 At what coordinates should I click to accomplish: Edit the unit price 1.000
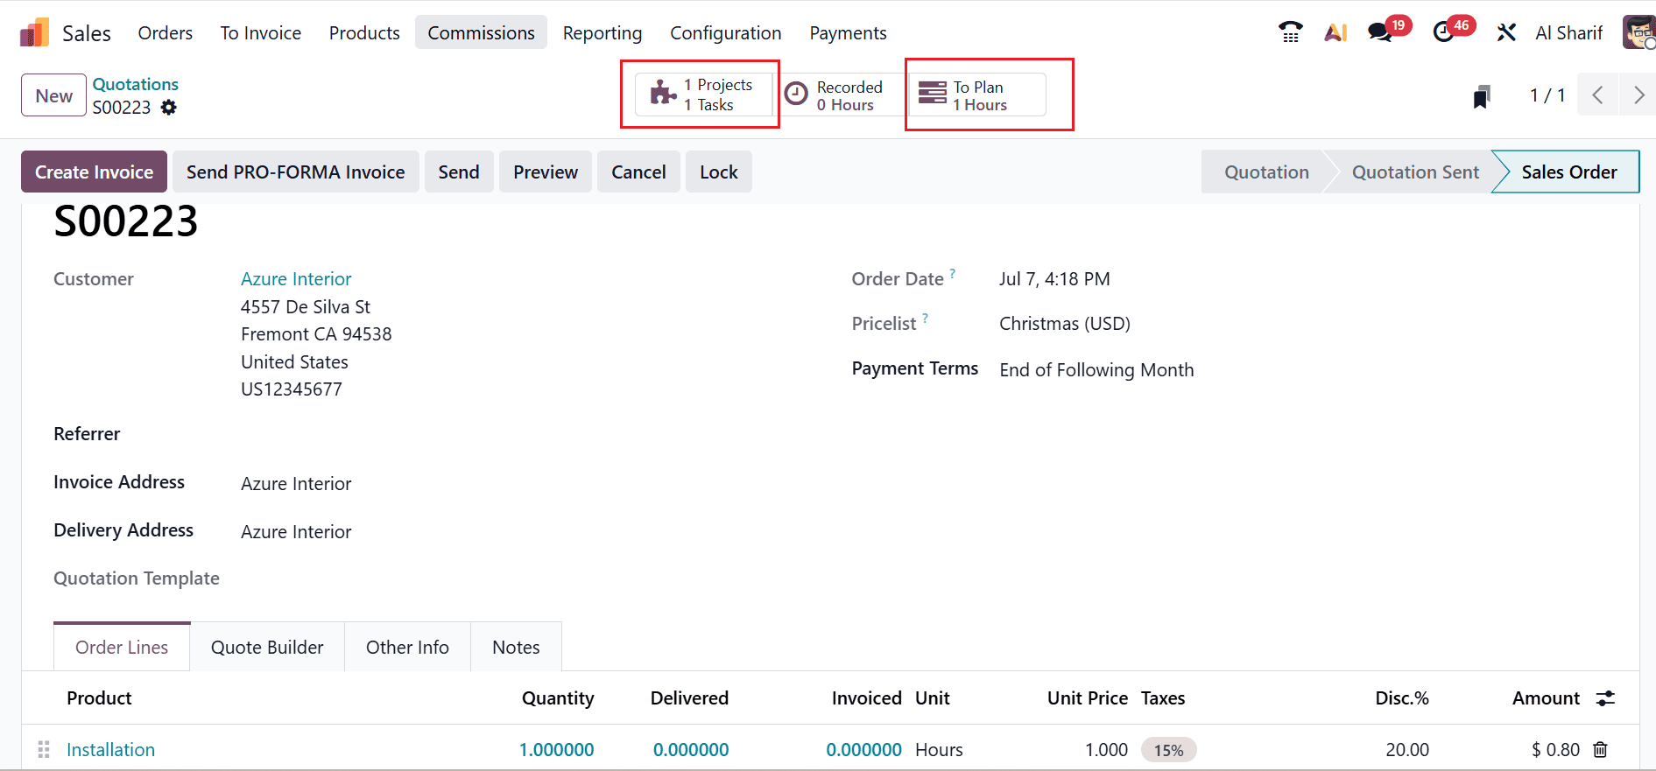pyautogui.click(x=1106, y=749)
